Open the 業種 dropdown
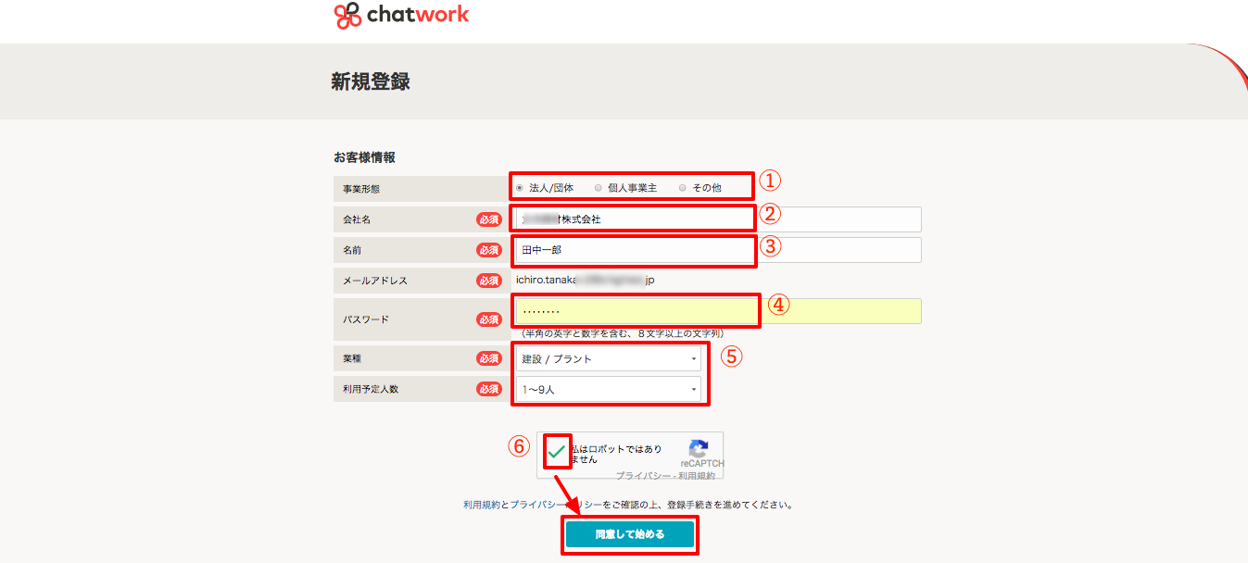This screenshot has height=563, width=1248. 607,357
